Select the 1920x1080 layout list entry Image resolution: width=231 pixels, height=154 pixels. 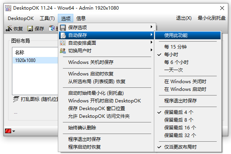[x=35, y=60]
